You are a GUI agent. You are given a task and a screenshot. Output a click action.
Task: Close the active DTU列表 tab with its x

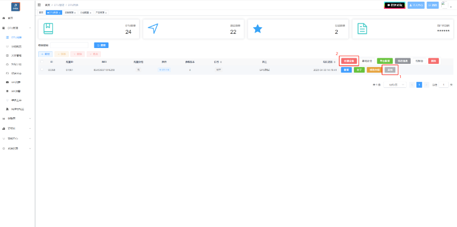[59, 13]
